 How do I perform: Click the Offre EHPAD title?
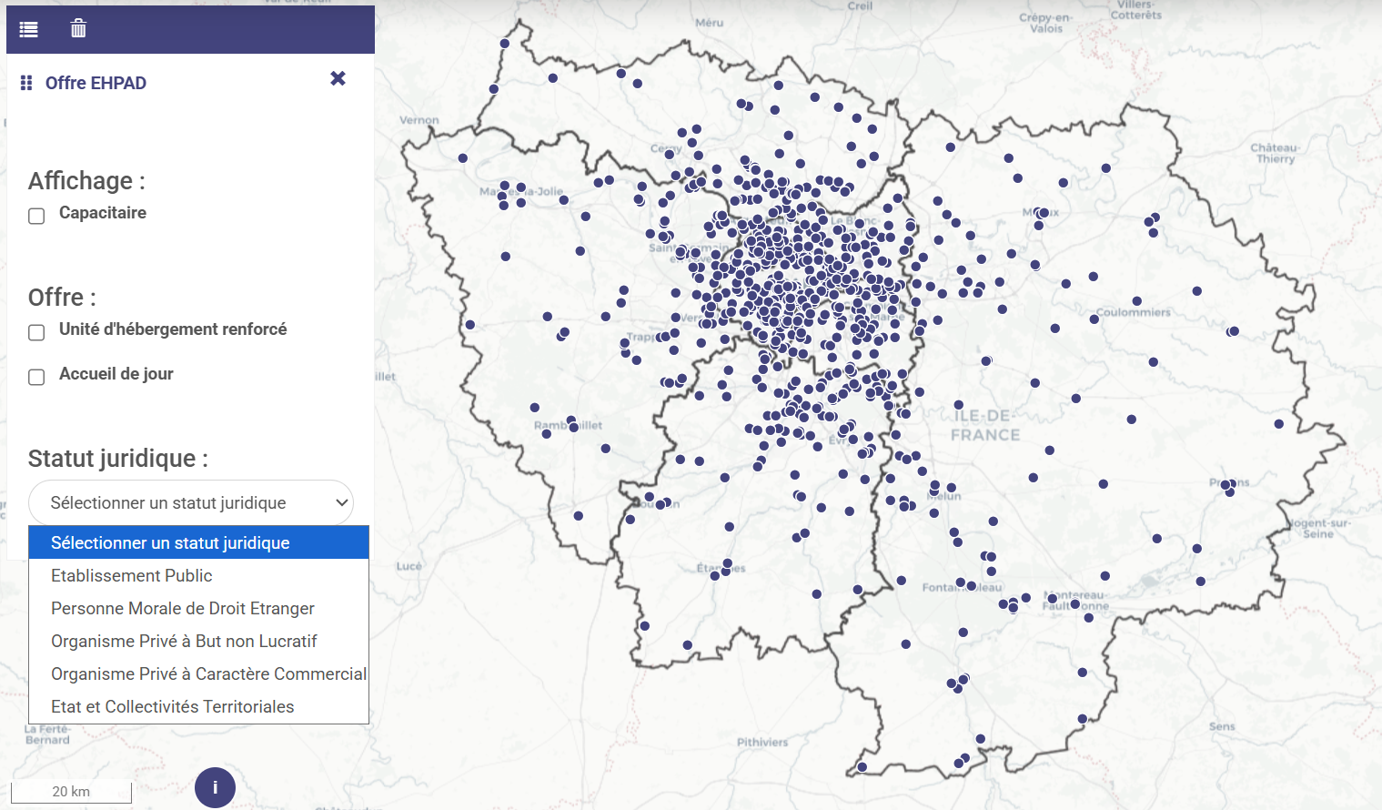click(x=96, y=83)
